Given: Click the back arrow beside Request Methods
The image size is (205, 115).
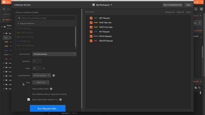Looking at the screenshot, I should tap(18, 23).
